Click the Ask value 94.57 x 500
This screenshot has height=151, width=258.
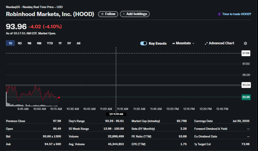53,144
